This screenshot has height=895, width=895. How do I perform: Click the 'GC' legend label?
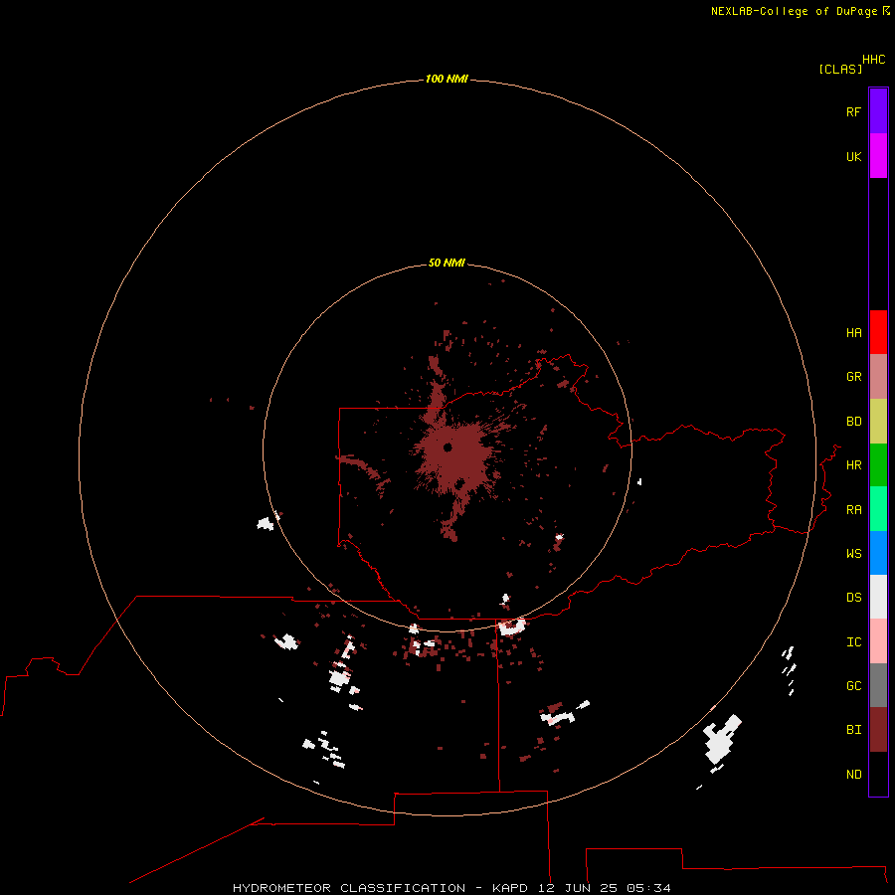pyautogui.click(x=853, y=686)
